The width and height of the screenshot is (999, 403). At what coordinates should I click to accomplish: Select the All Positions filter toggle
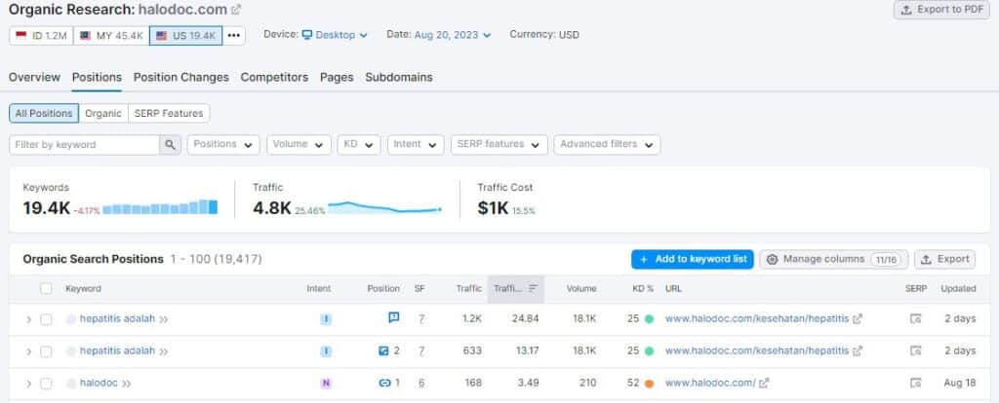44,113
